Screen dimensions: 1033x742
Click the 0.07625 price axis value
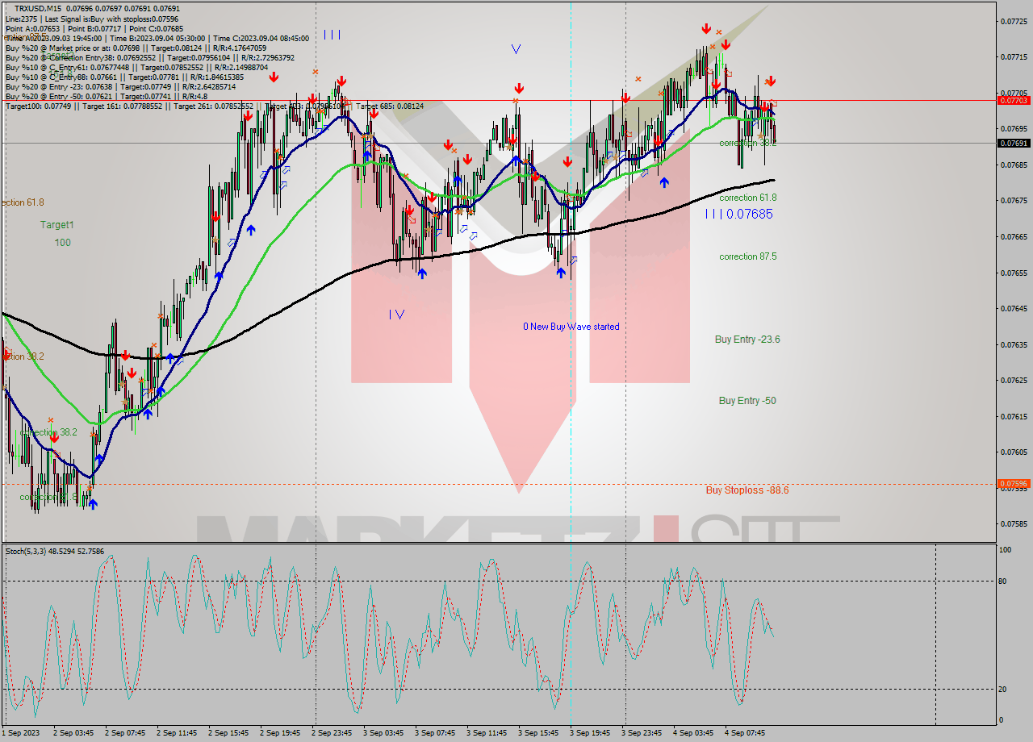[1014, 380]
